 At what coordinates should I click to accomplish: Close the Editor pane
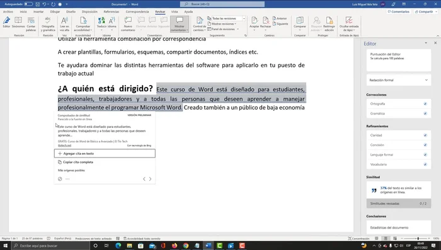(435, 43)
